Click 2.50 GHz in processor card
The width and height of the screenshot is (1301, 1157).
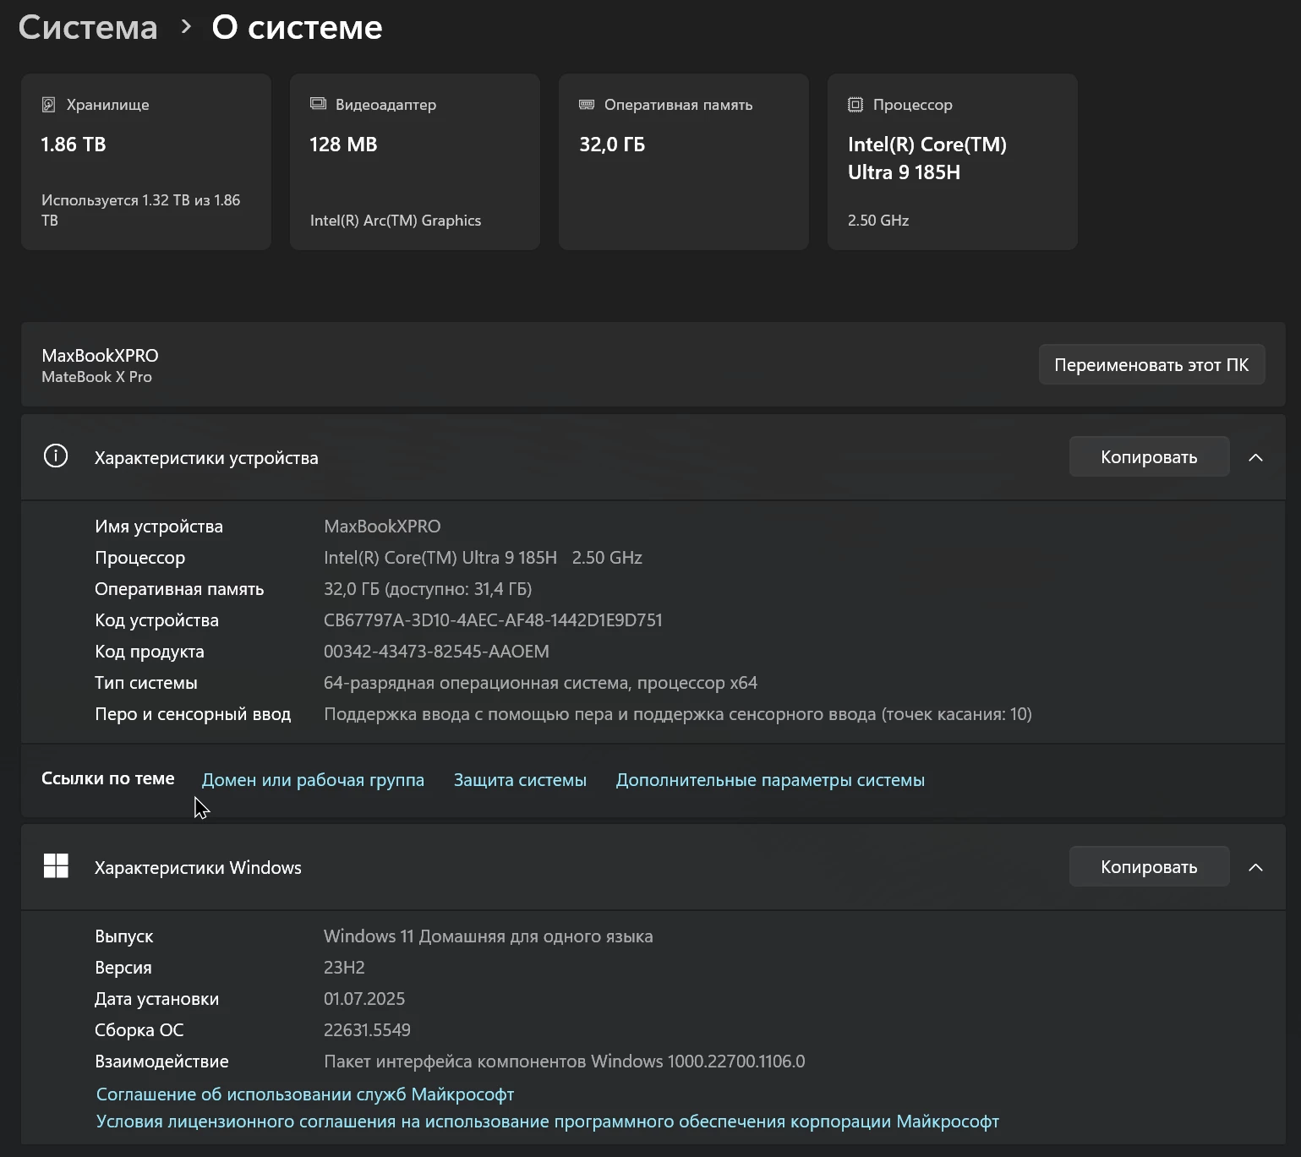click(878, 221)
